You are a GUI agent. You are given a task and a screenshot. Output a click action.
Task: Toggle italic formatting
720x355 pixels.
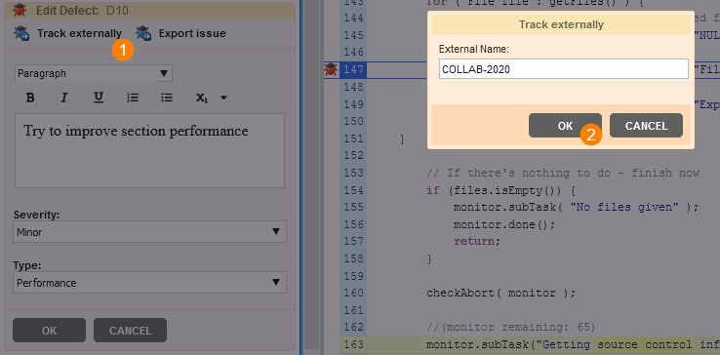(x=64, y=98)
